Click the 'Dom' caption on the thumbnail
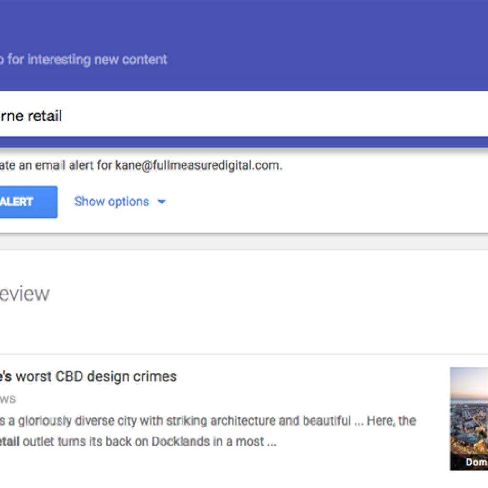The height and width of the screenshot is (488, 488). tap(476, 462)
